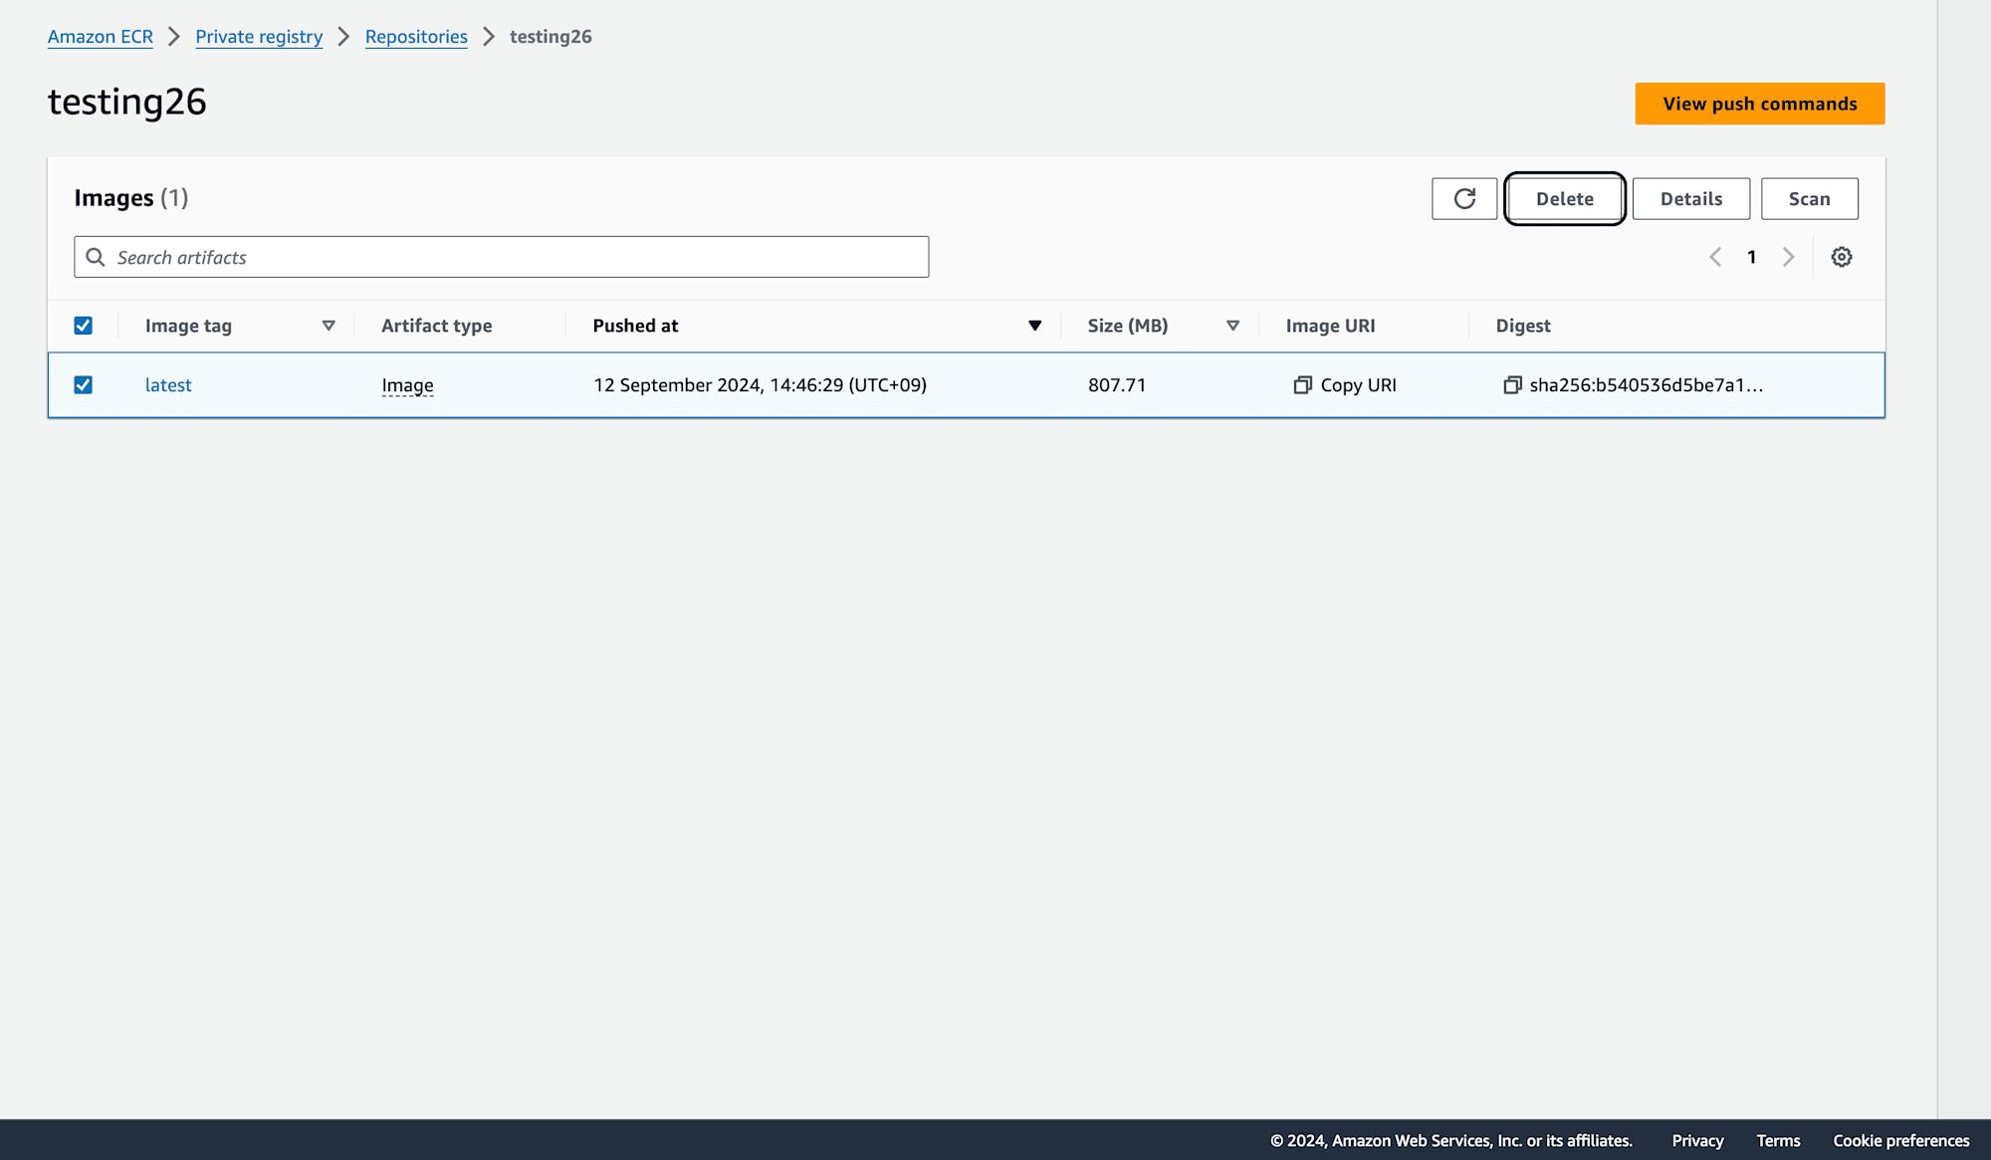1991x1160 pixels.
Task: Click the 807.71 size value
Action: pos(1117,385)
